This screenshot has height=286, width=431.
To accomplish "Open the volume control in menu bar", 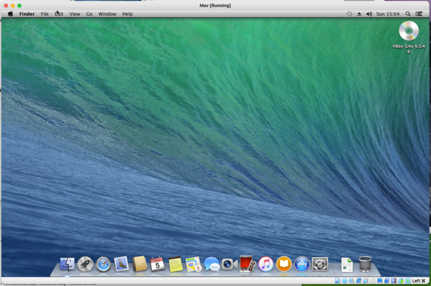I will click(x=369, y=14).
